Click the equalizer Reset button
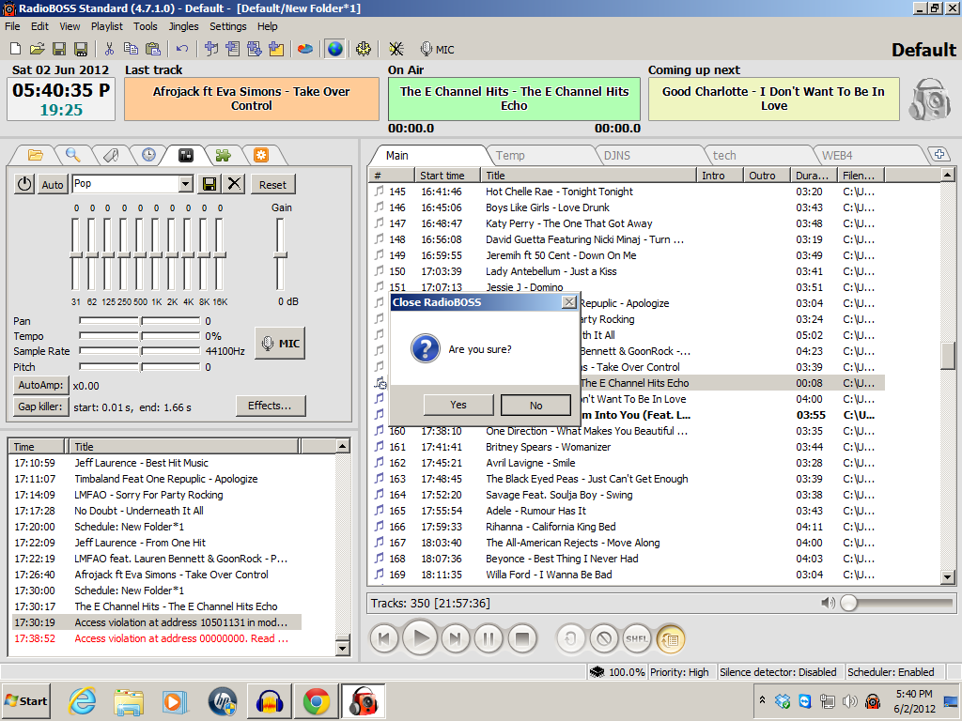Image resolution: width=962 pixels, height=721 pixels. (x=272, y=184)
